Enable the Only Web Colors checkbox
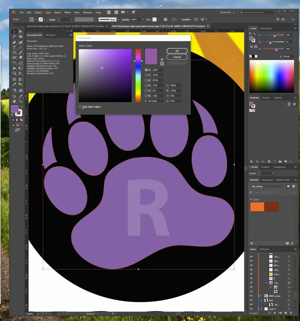300x321 pixels. [80, 107]
